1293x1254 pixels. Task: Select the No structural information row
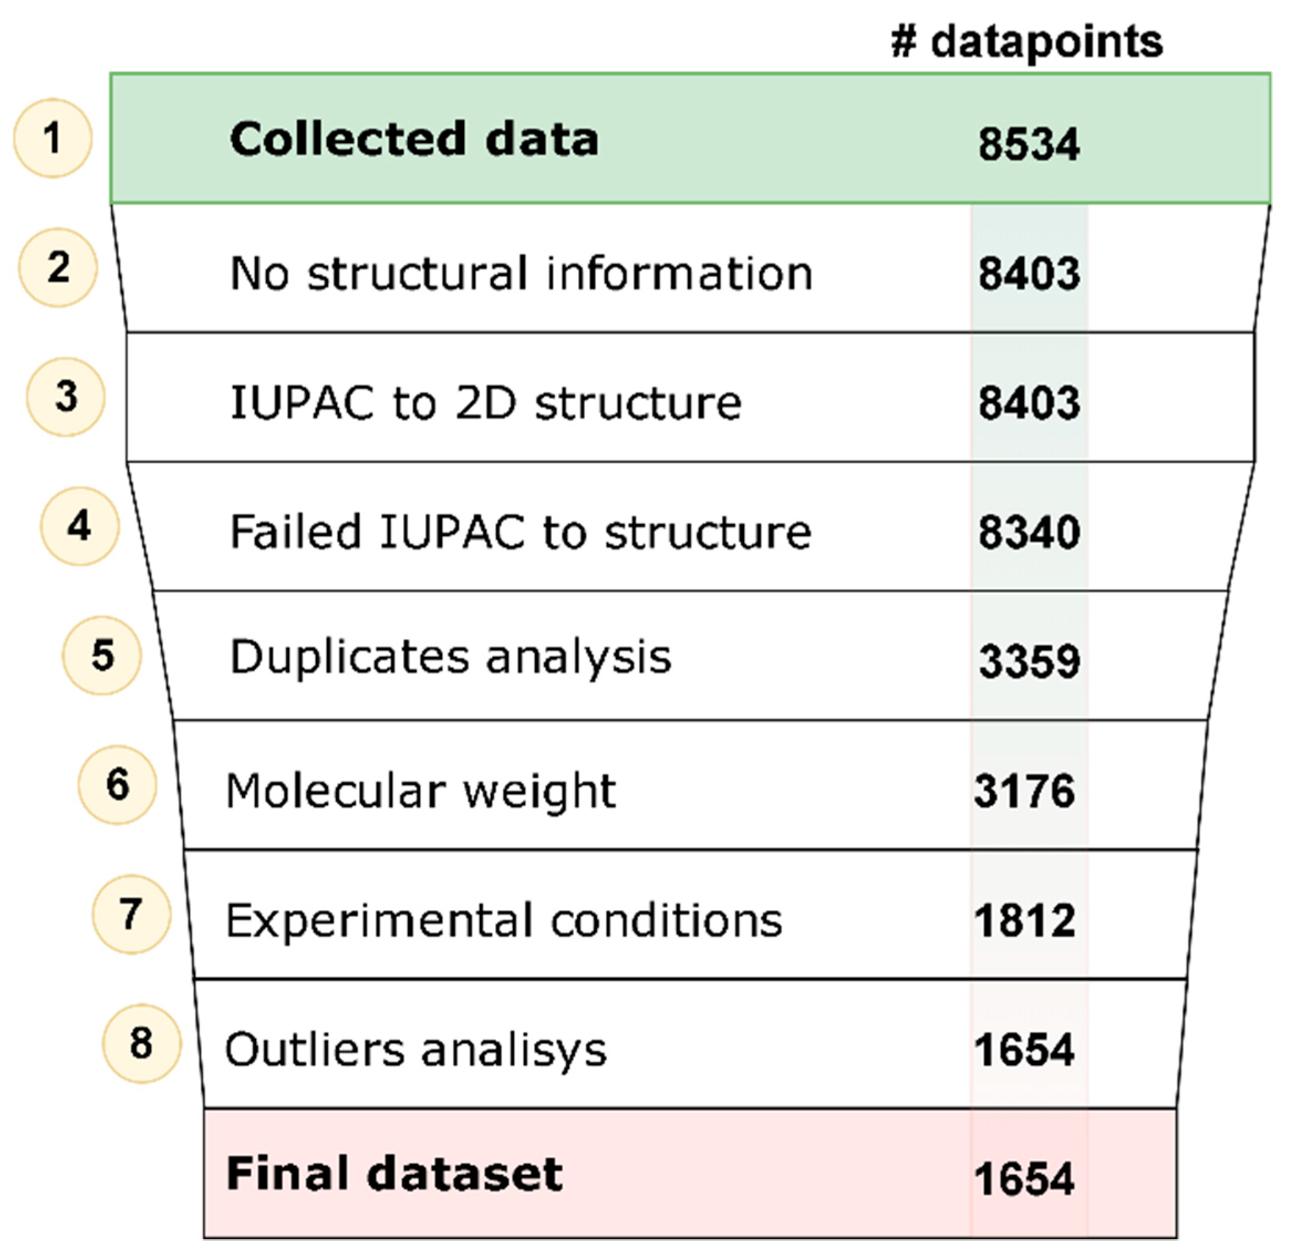[x=690, y=268]
